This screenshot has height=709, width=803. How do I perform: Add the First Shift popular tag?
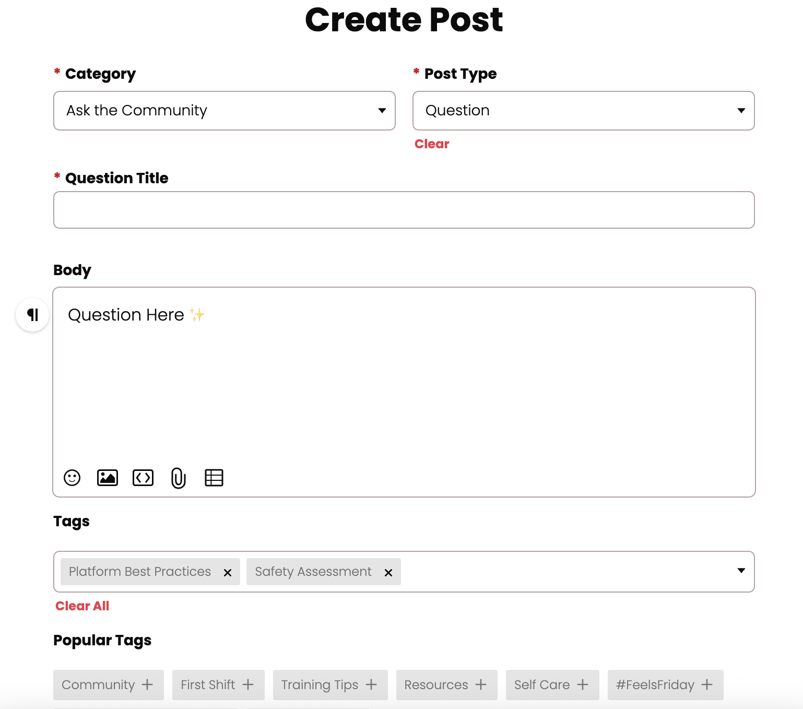(x=218, y=685)
